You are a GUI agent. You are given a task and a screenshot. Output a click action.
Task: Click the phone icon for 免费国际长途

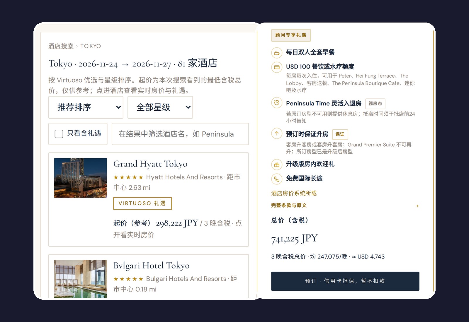(x=277, y=179)
